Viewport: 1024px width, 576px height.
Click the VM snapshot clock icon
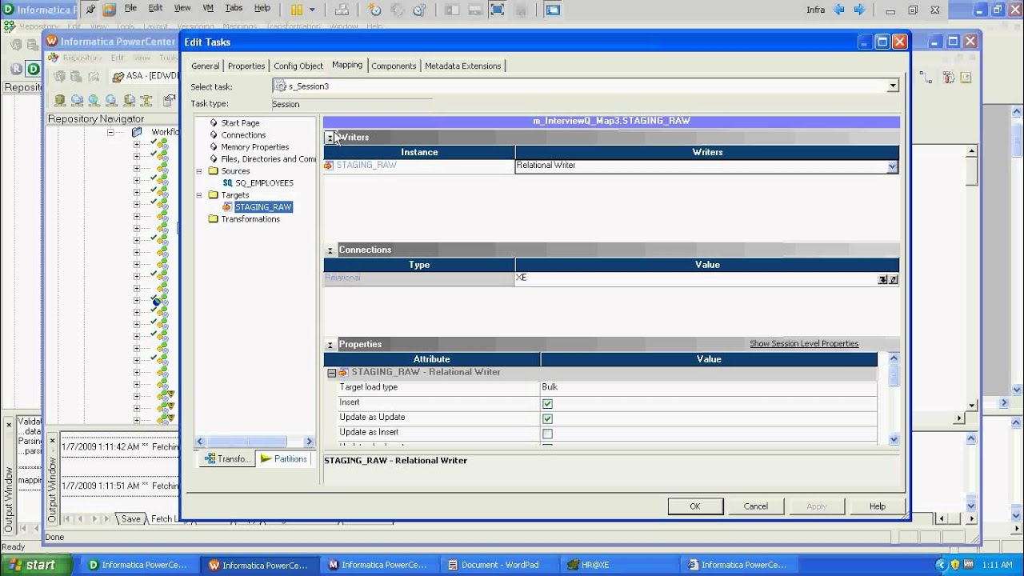coord(375,10)
